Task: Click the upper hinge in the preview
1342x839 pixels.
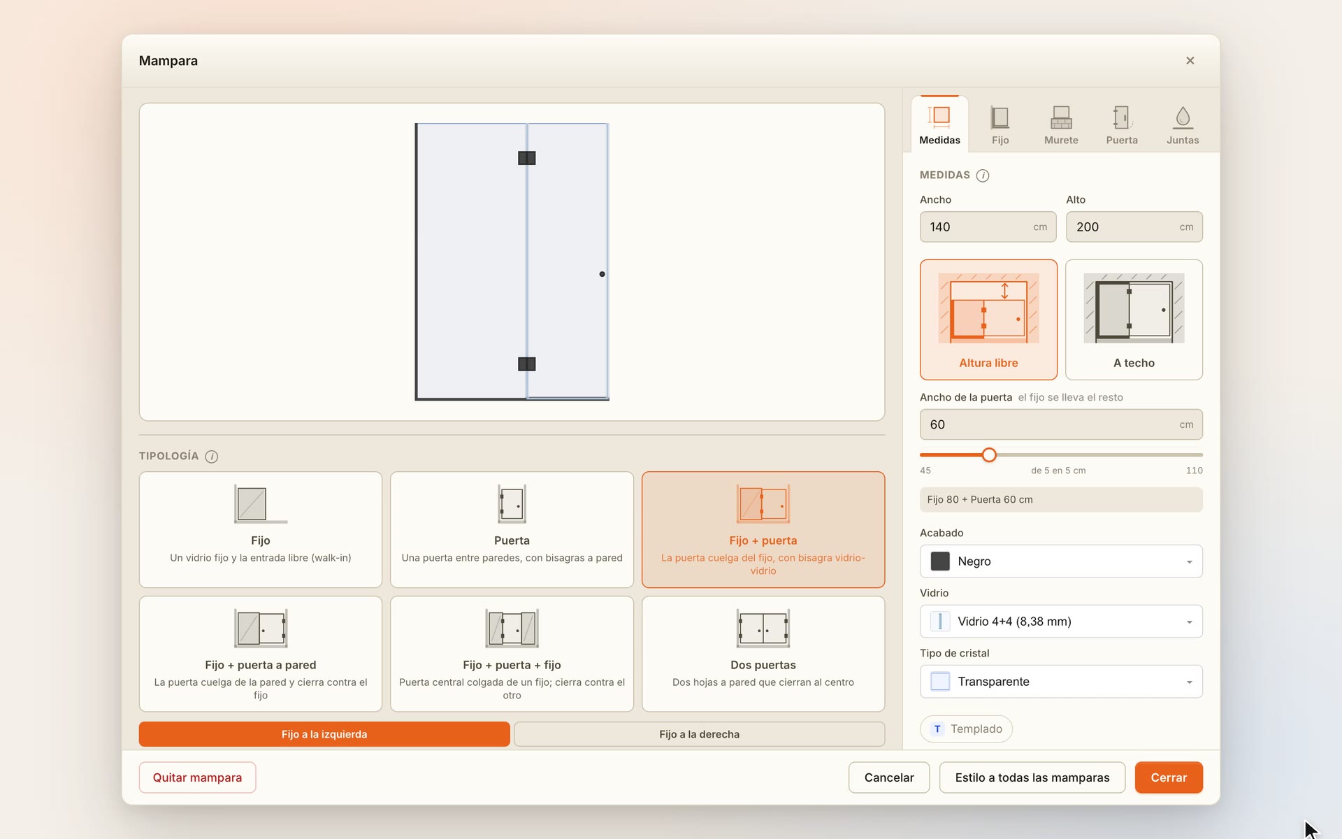Action: (x=526, y=158)
